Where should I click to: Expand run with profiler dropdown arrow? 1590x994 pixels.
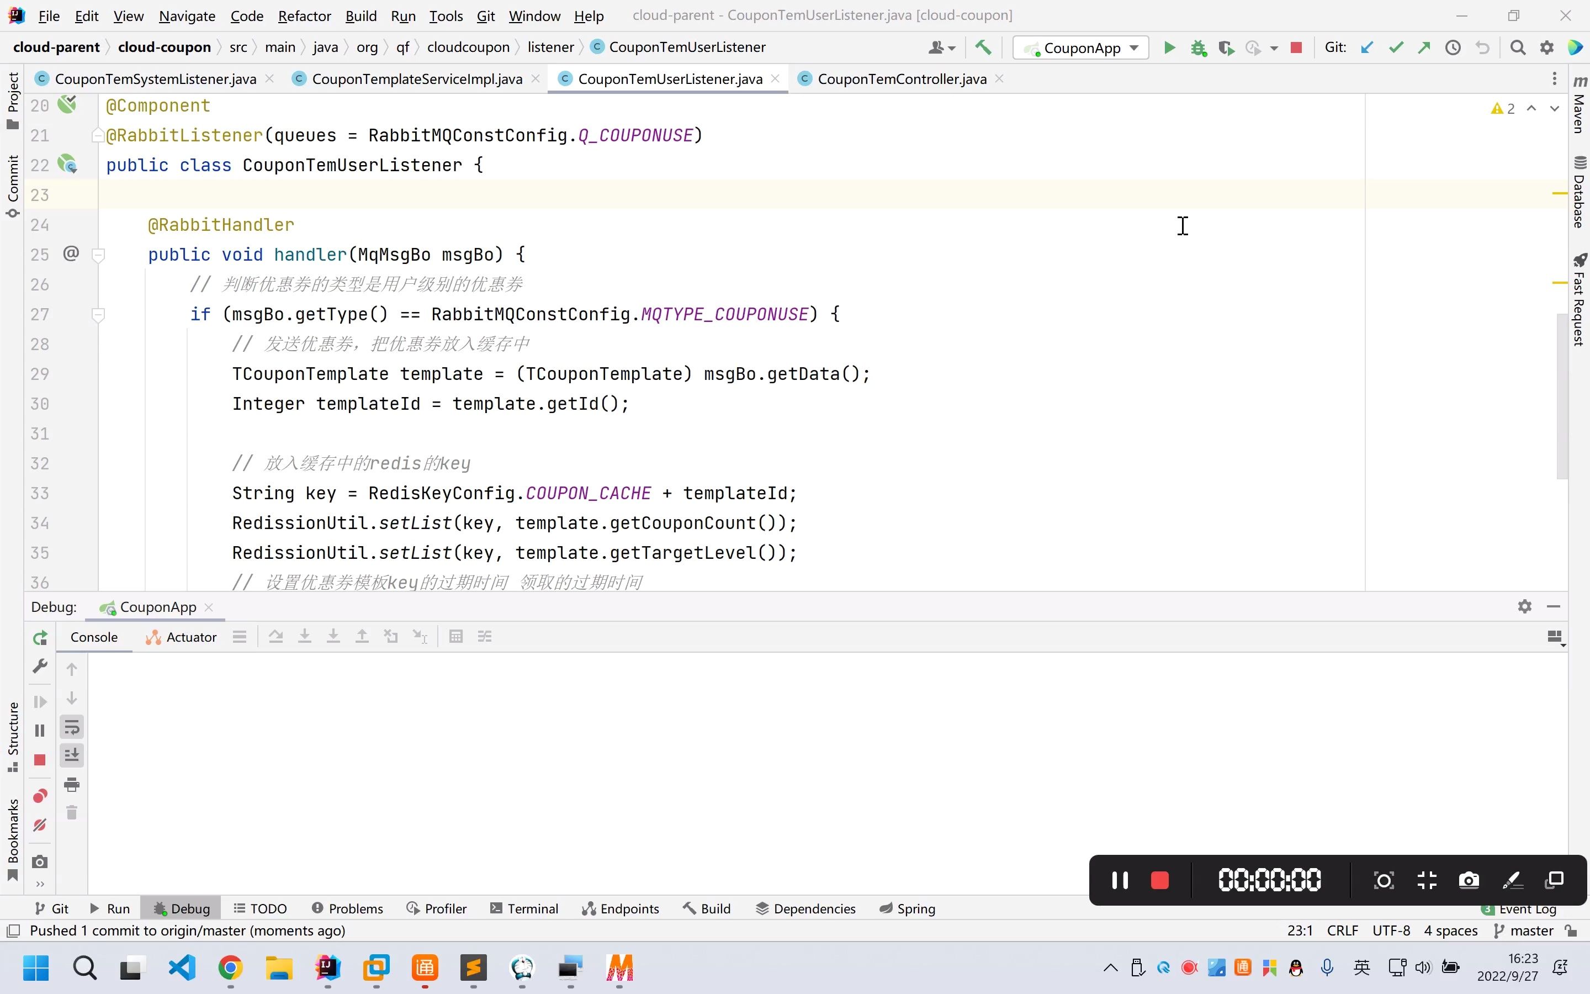[x=1274, y=48]
